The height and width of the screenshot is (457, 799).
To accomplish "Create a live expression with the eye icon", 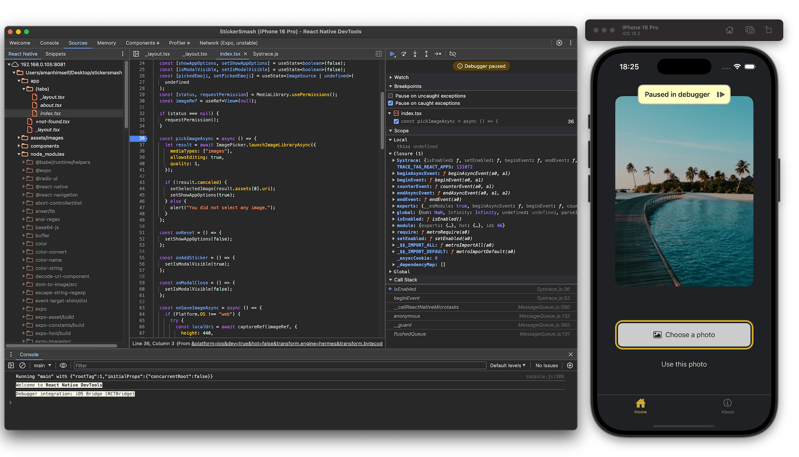I will click(63, 365).
